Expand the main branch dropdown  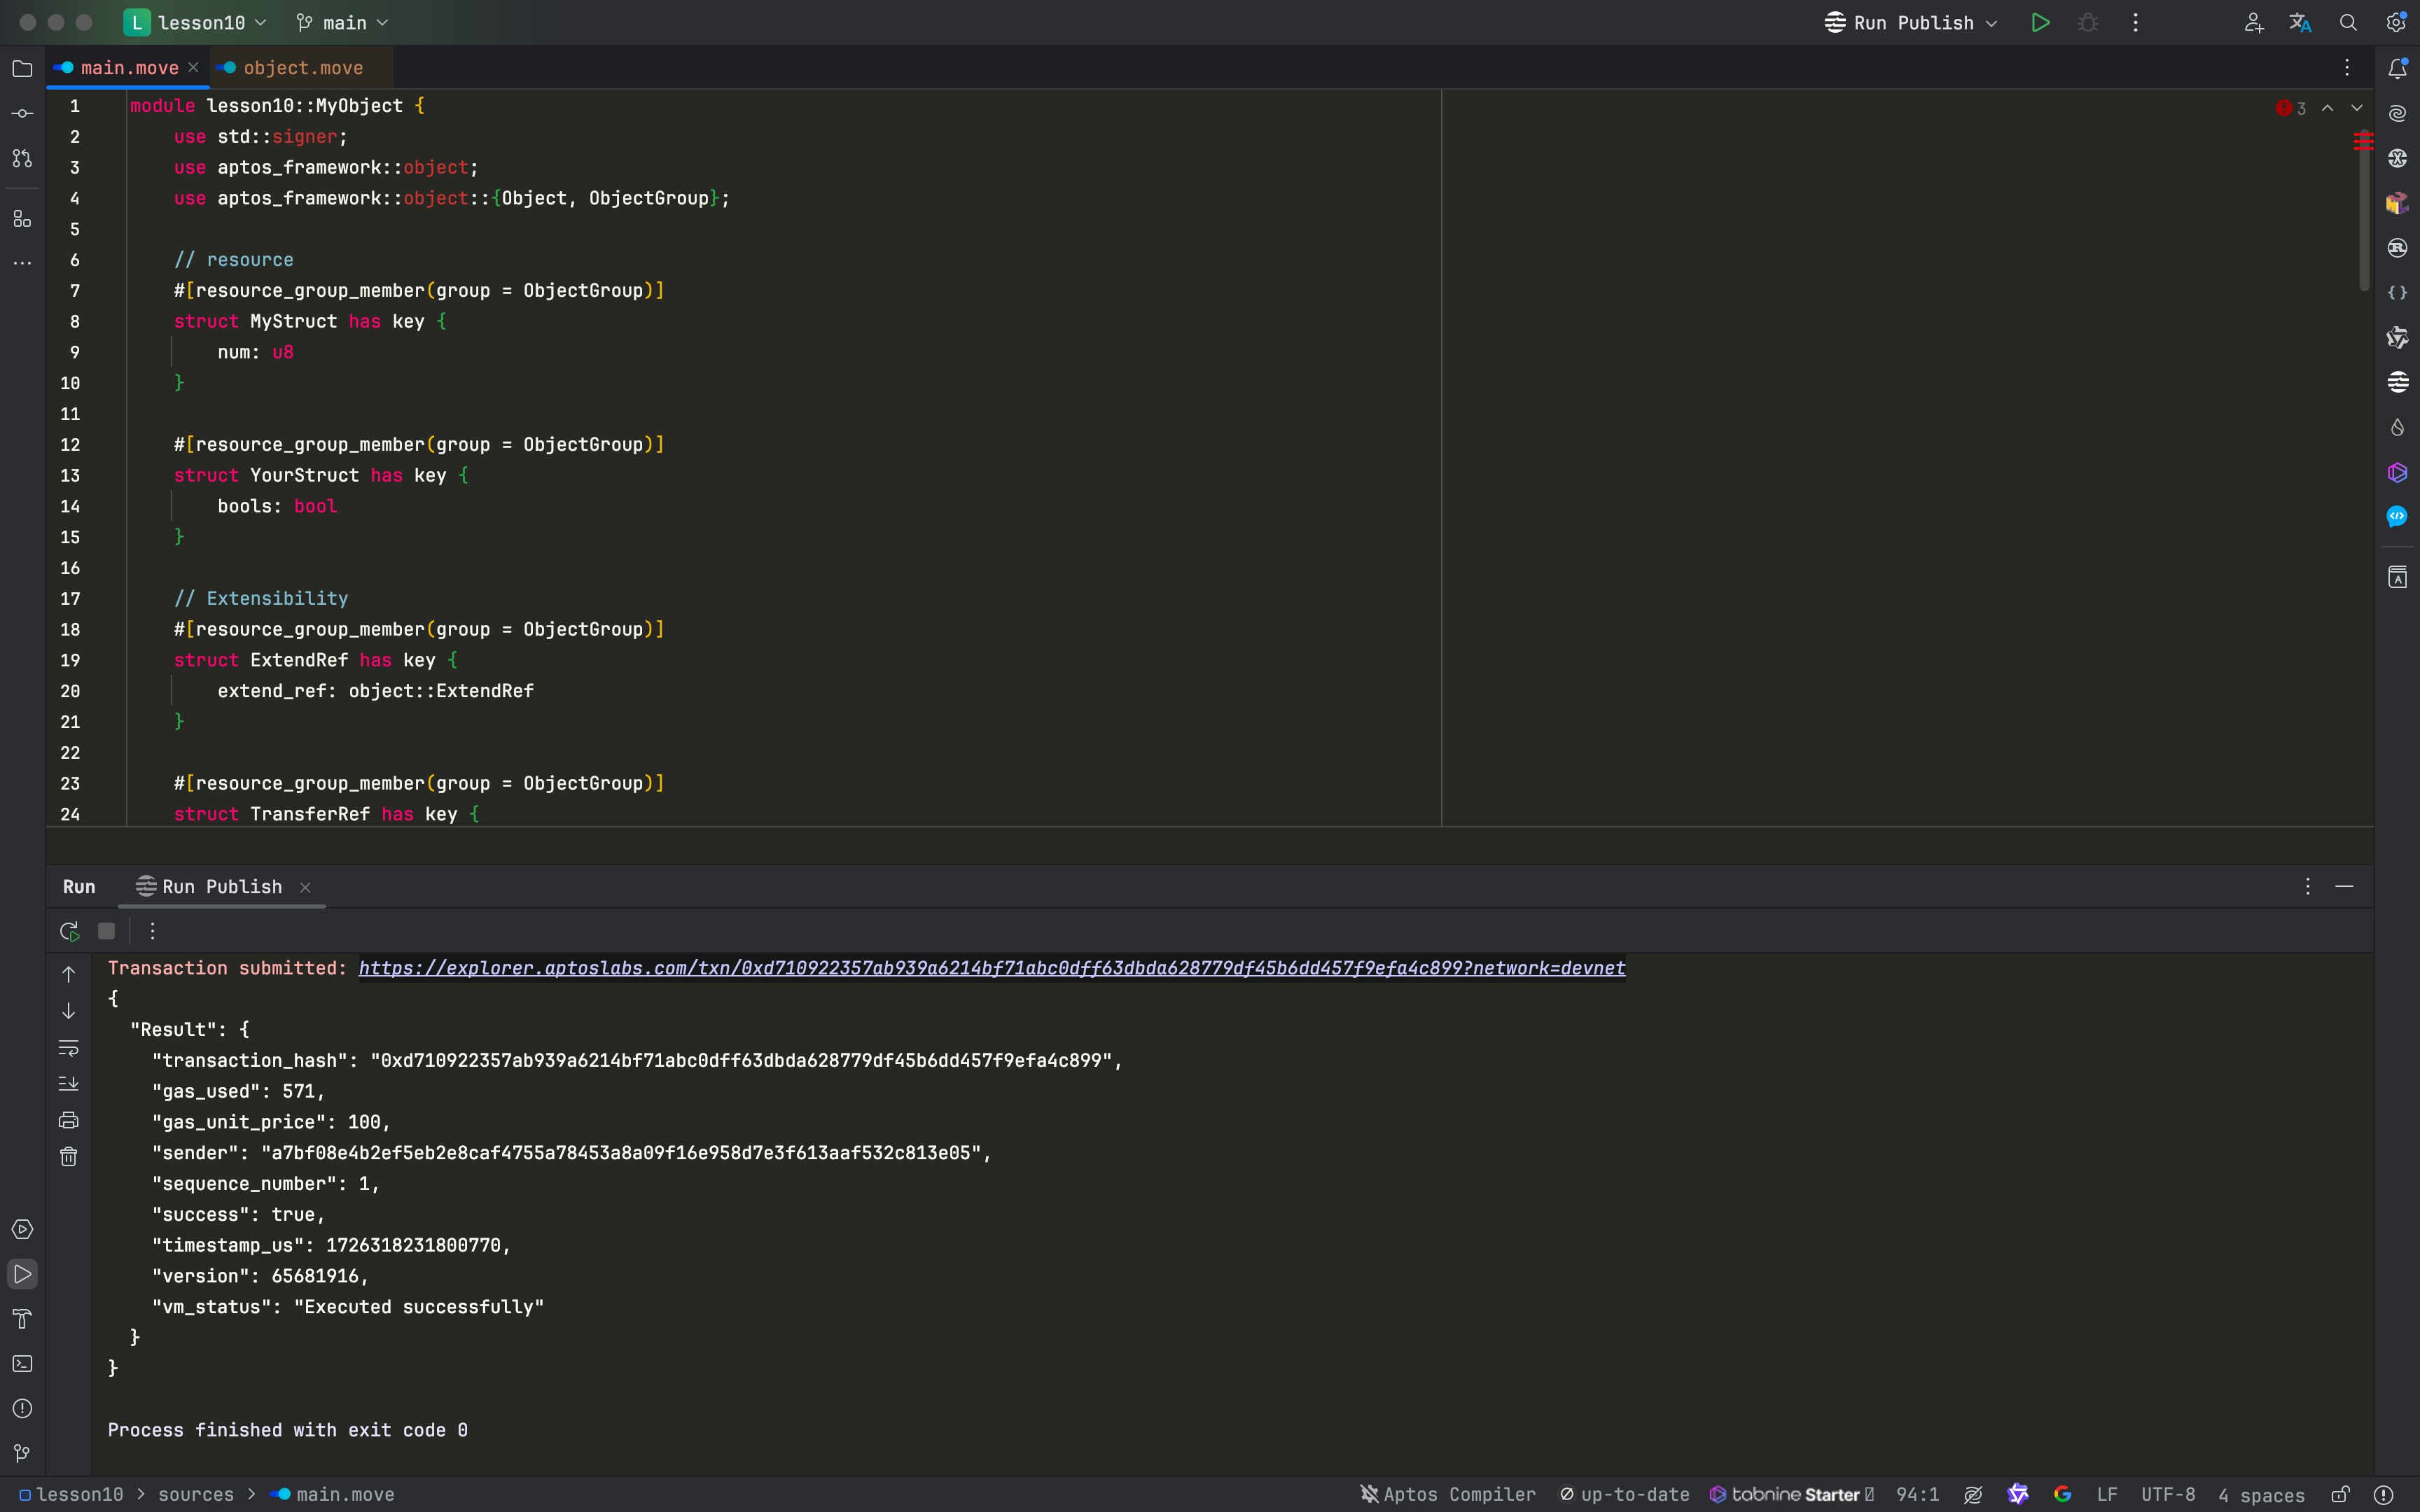(342, 22)
